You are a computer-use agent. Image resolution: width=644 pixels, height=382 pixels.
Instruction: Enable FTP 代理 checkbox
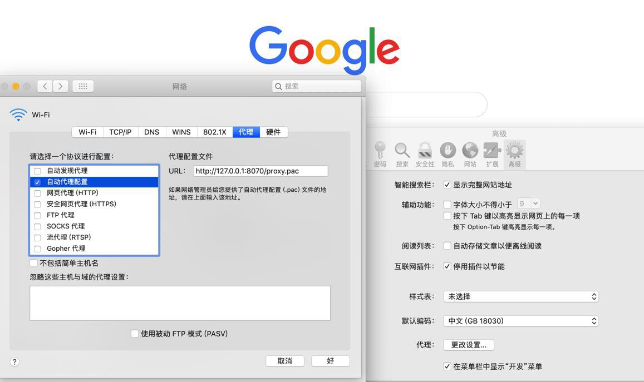pos(37,215)
